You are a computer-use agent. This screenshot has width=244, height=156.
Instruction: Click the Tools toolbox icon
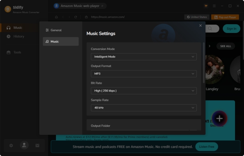9,52
